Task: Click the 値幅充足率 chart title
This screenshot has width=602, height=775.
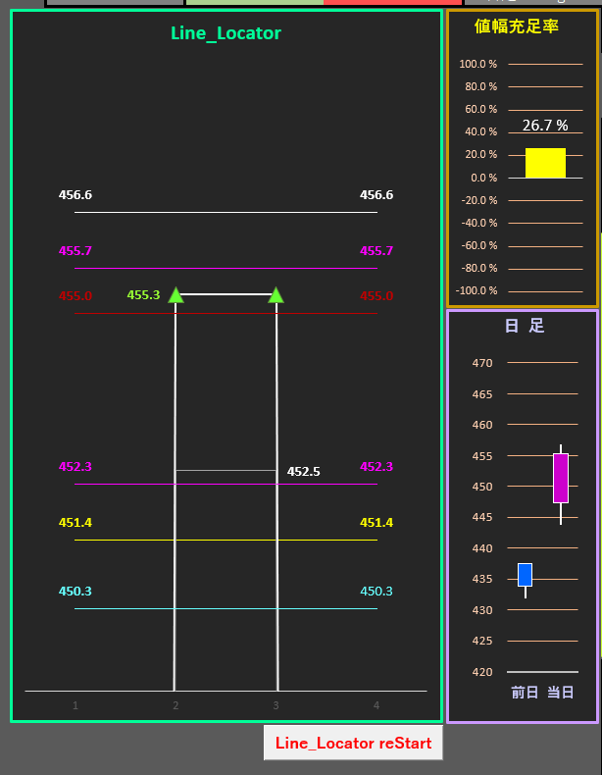Action: 517,26
